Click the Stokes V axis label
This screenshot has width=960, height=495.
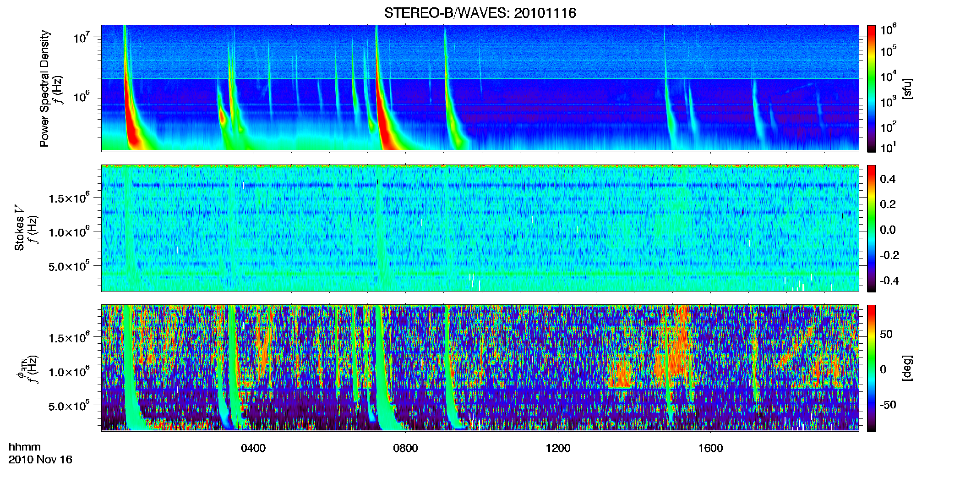point(19,228)
